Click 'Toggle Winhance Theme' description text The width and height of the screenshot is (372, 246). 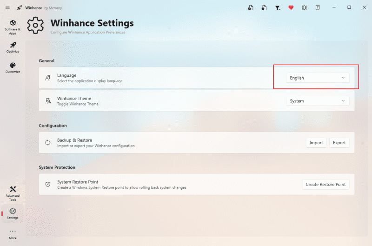(x=78, y=104)
